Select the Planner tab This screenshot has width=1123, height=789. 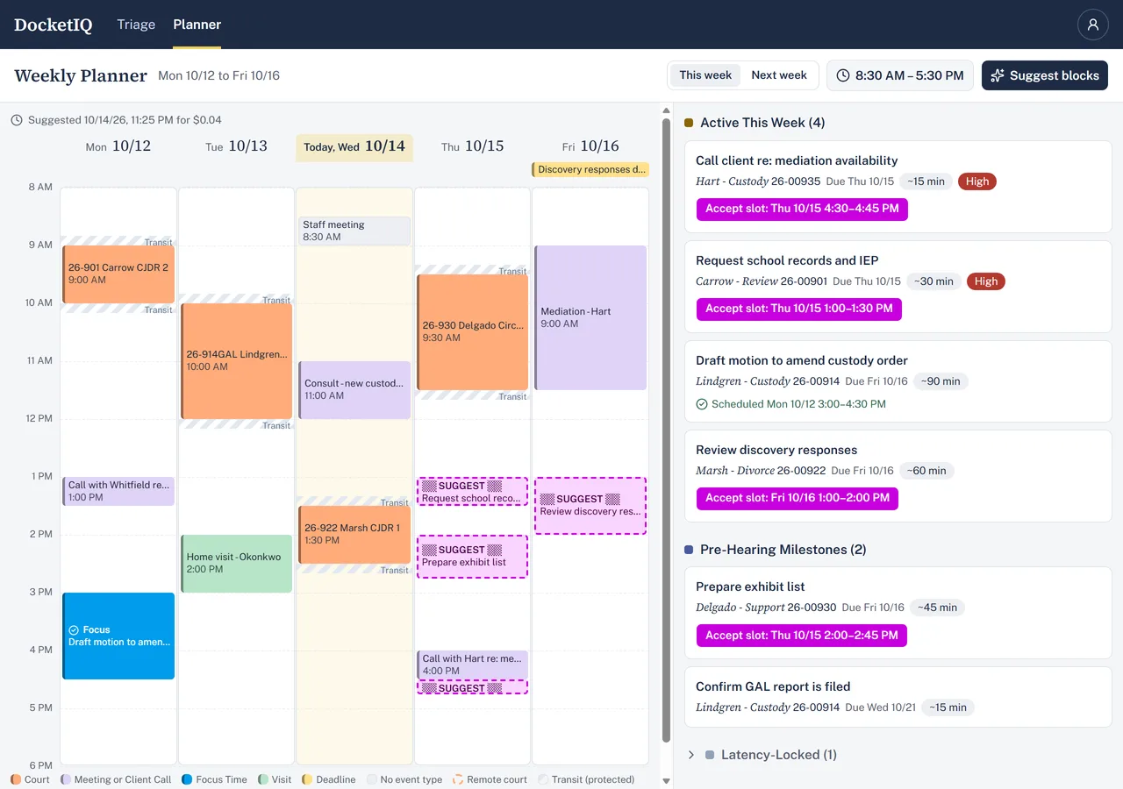click(197, 25)
